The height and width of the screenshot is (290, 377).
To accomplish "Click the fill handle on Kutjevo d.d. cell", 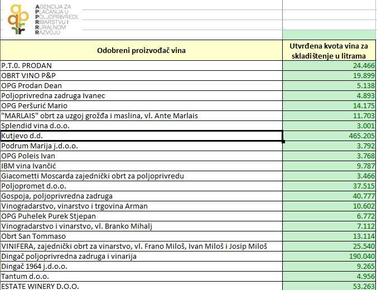I will coord(283,141).
